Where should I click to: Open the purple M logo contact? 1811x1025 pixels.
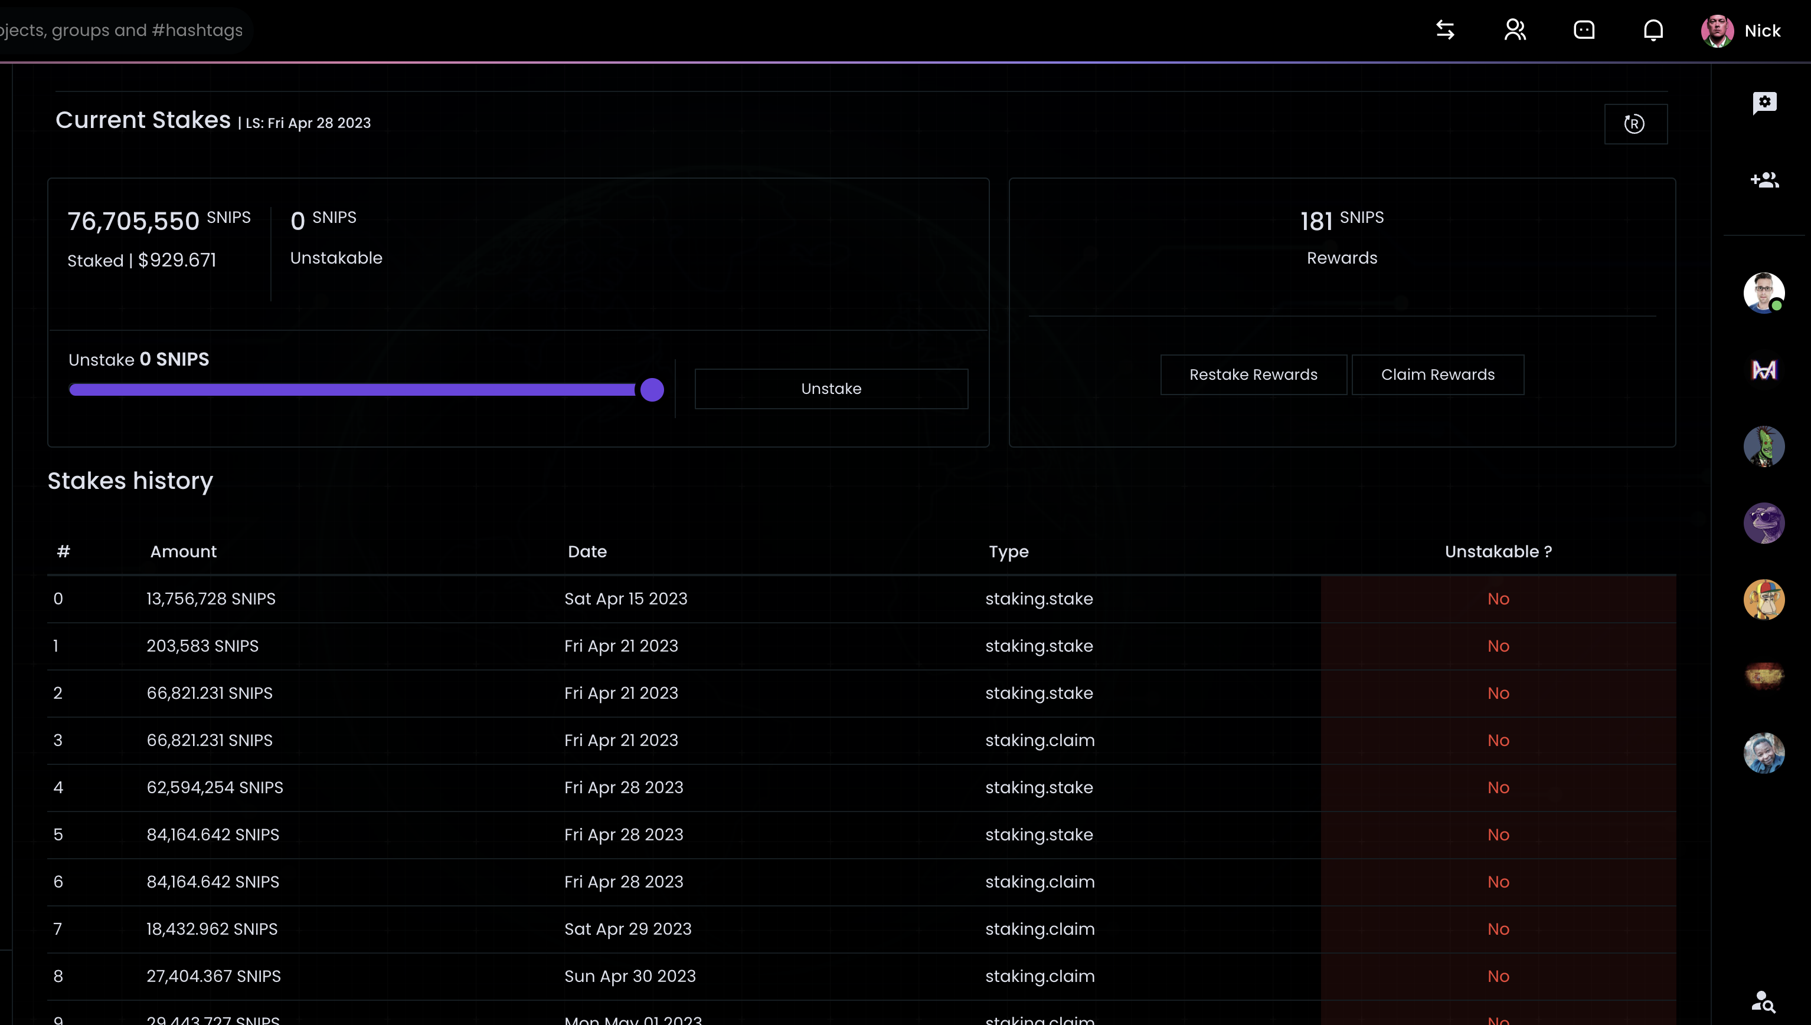[x=1764, y=370]
